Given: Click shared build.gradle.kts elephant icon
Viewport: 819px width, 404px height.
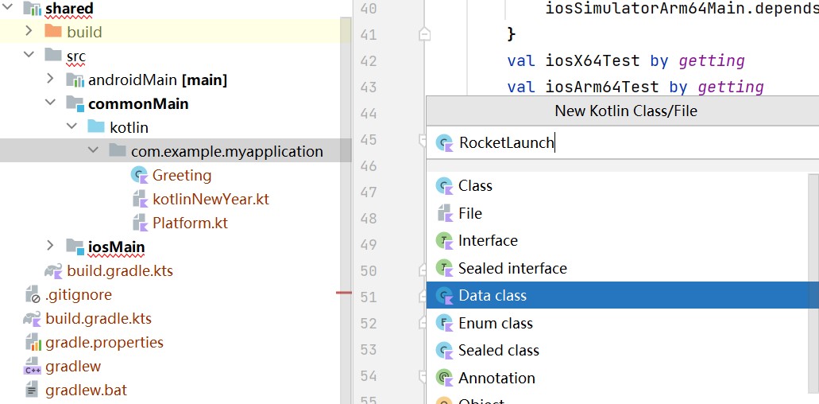Looking at the screenshot, I should 54,270.
